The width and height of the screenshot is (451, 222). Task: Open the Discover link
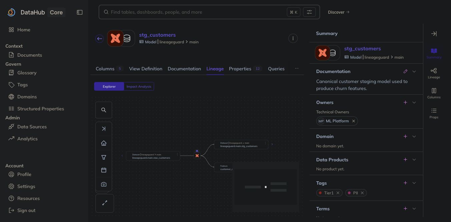(339, 12)
